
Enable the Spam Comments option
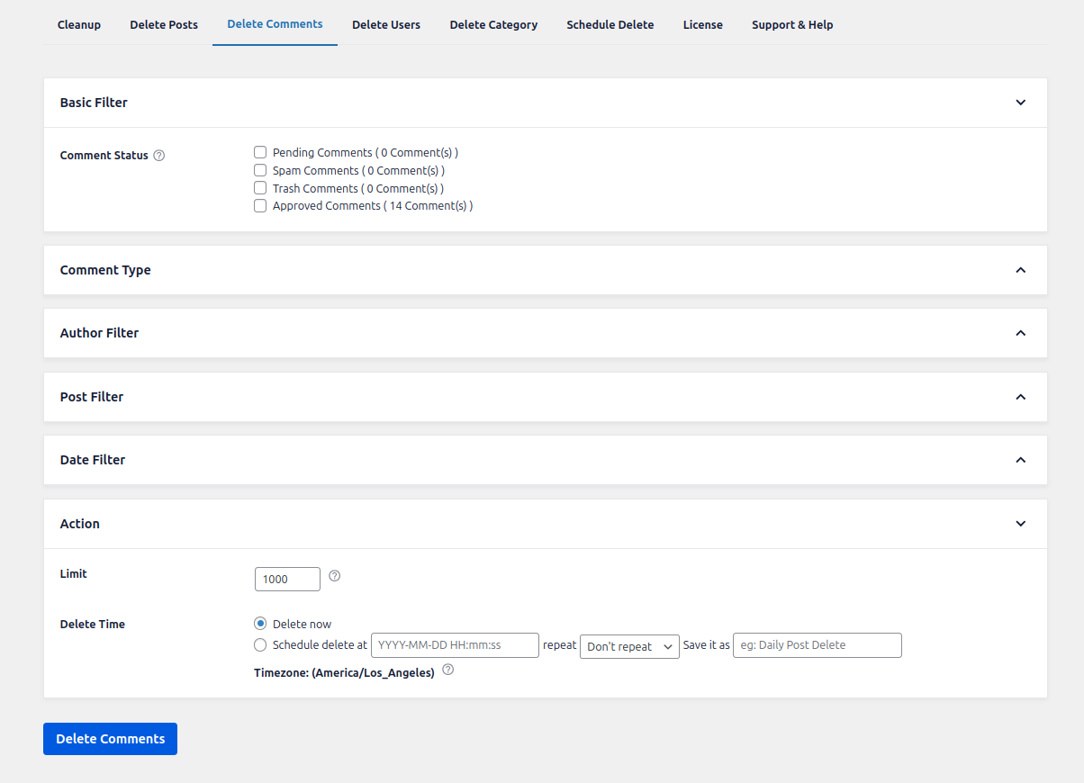pyautogui.click(x=260, y=170)
